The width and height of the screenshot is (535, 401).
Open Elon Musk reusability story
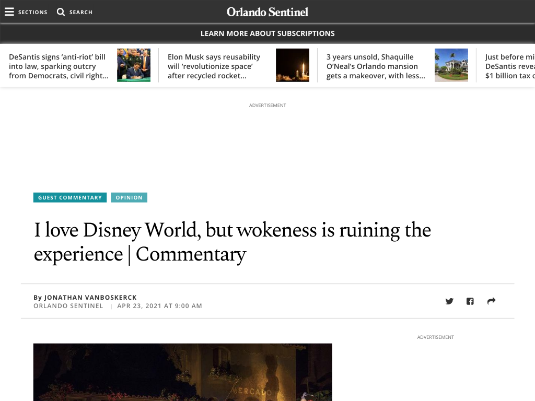pyautogui.click(x=214, y=66)
